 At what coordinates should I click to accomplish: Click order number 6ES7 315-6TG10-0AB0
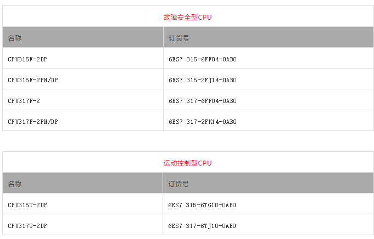203,205
